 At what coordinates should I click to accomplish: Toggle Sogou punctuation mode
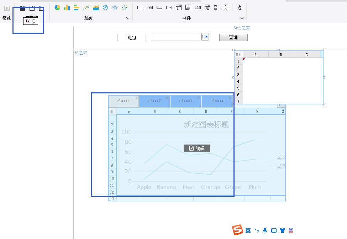click(257, 230)
